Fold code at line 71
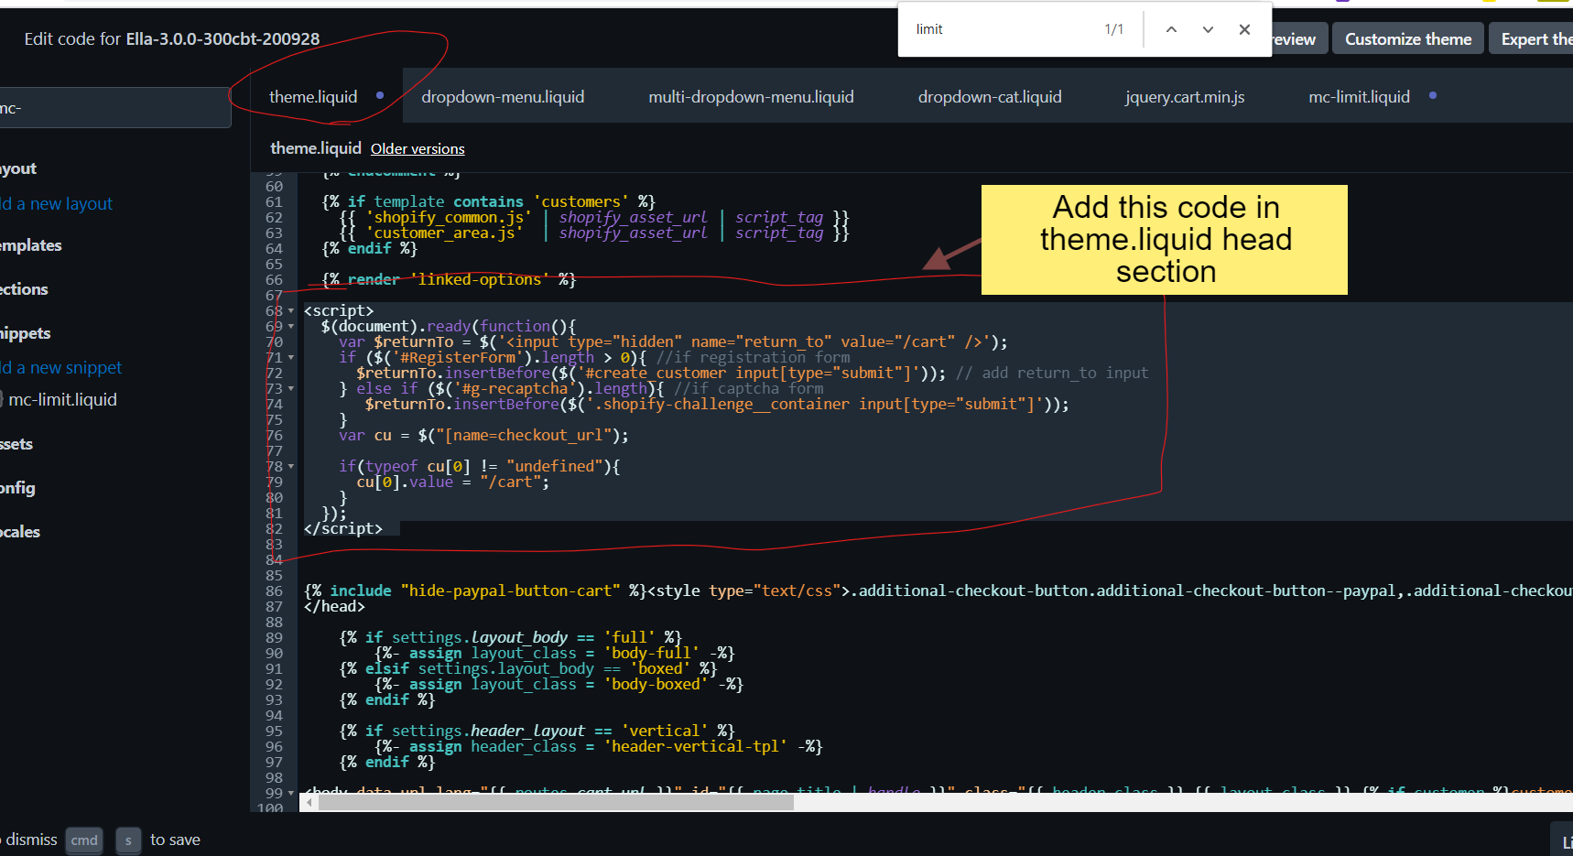Screen dimensions: 1573x856 tap(291, 358)
